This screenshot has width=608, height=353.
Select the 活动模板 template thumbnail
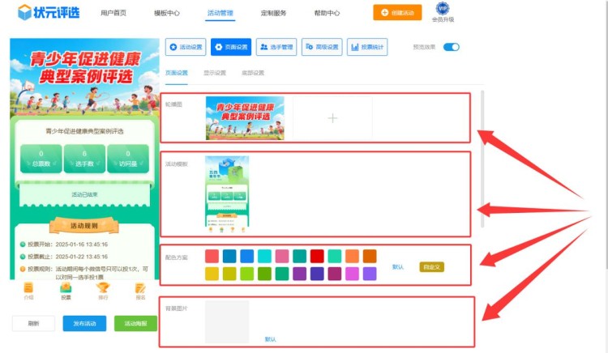(227, 193)
